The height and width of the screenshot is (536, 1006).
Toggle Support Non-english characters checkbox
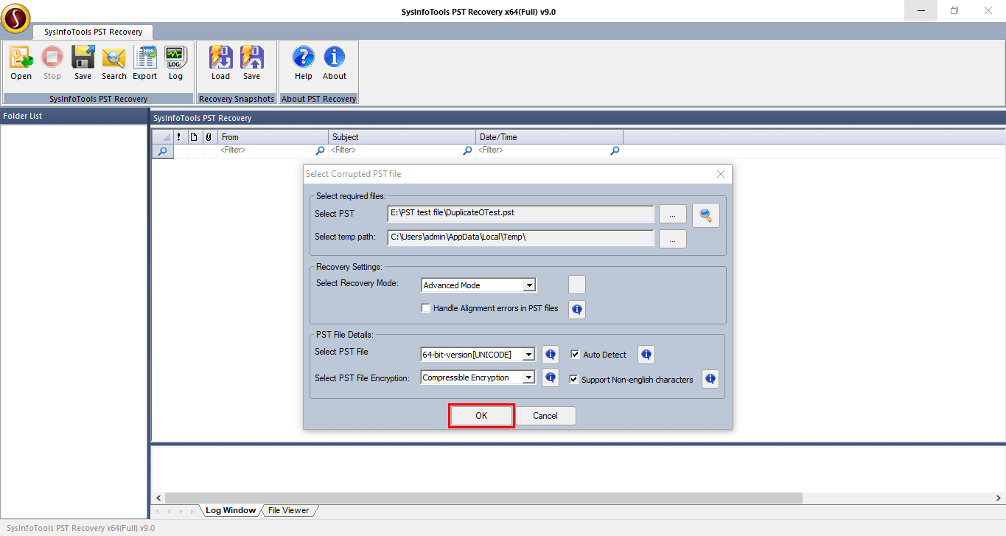coord(574,380)
